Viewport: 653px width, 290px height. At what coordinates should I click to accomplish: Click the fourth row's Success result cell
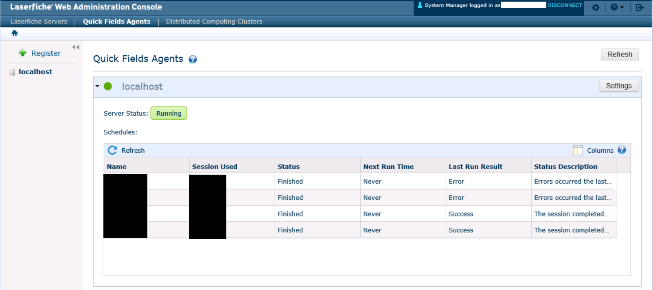[489, 230]
